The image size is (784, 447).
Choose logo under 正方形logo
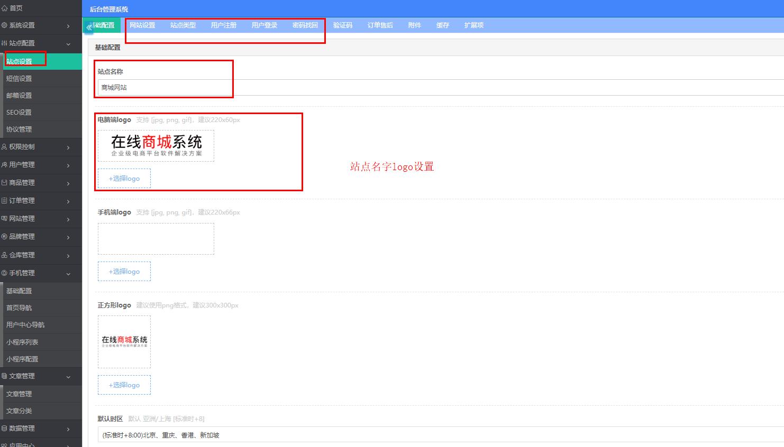click(x=124, y=385)
